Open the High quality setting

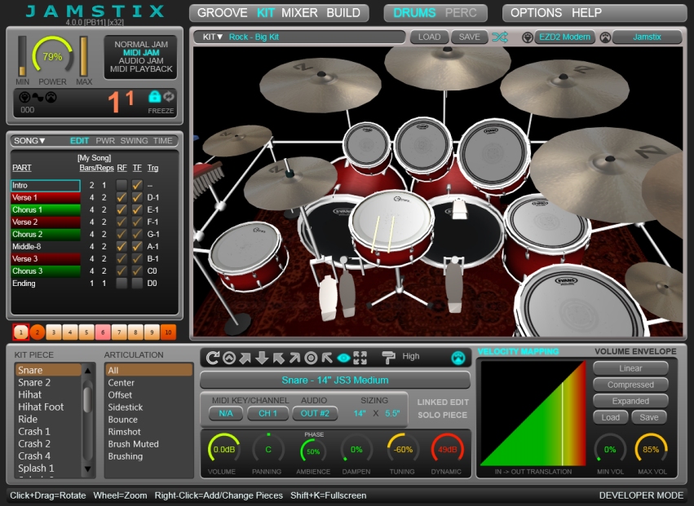(x=411, y=356)
